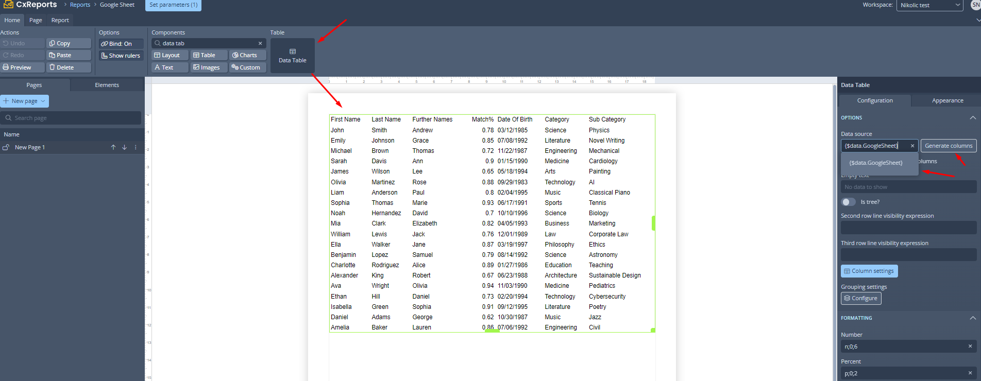Click the Search page input field
The height and width of the screenshot is (381, 981).
click(71, 118)
